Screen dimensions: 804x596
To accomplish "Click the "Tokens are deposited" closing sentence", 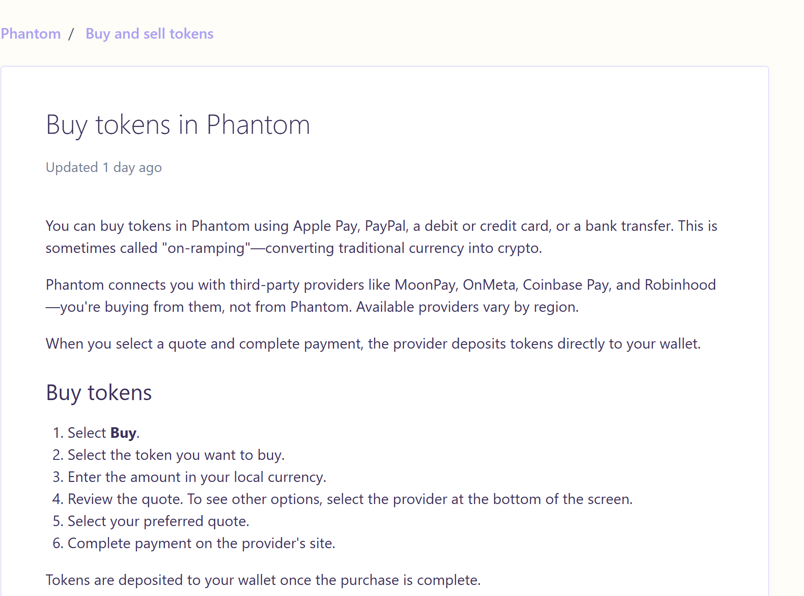I will (x=263, y=580).
